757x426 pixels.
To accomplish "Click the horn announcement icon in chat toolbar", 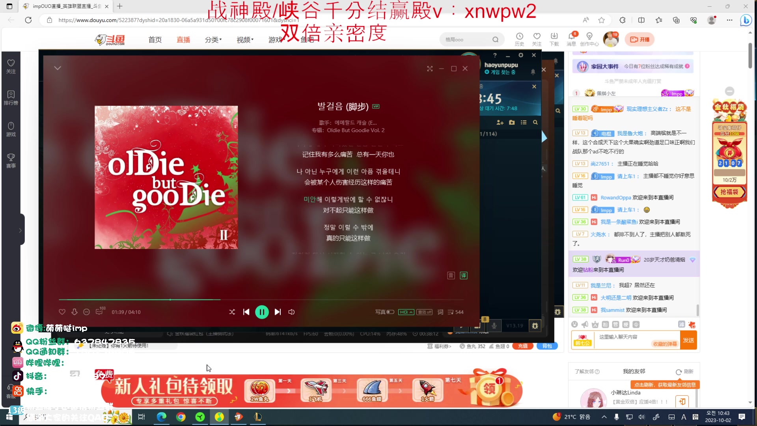I will click(x=584, y=324).
